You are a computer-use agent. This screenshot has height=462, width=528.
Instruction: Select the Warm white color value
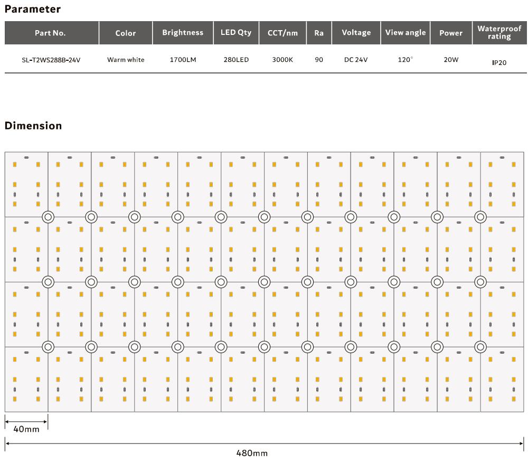(126, 60)
